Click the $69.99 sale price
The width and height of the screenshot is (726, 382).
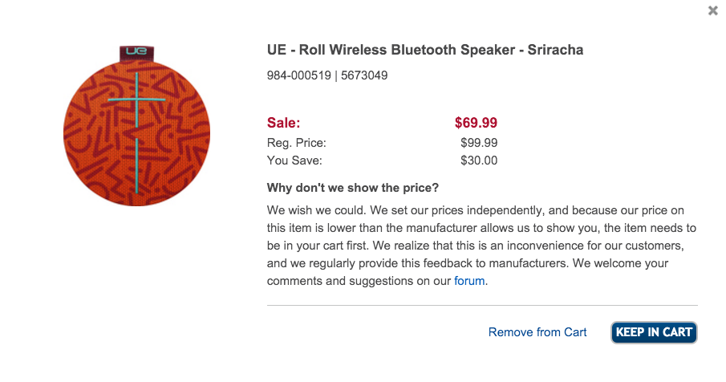[476, 123]
